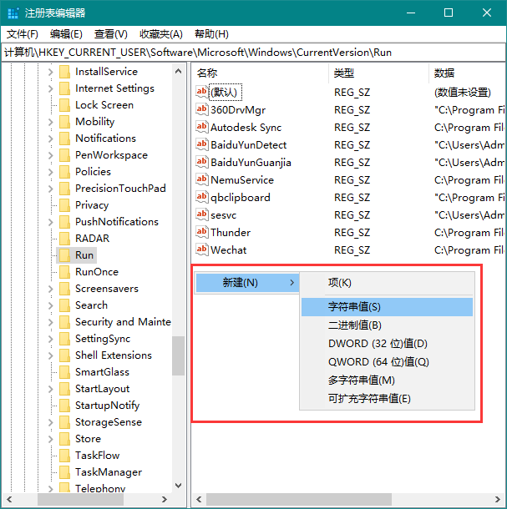The image size is (507, 509).
Task: Click the Policies folder icon
Action: 64,172
